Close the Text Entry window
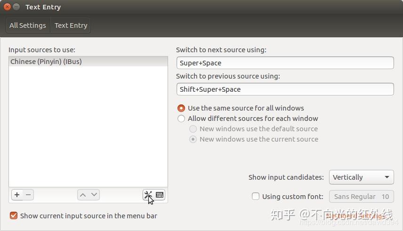Viewport: 403px width, 231px height. tap(6, 7)
